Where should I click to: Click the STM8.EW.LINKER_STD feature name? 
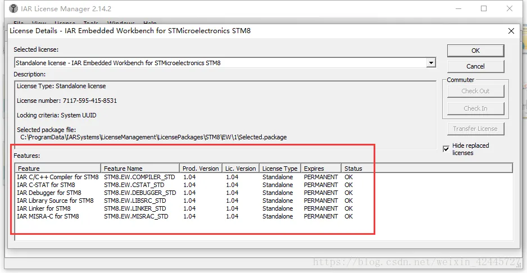pos(135,208)
